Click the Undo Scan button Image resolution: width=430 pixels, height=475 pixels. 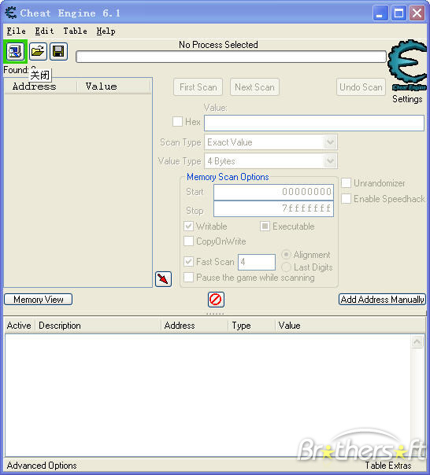(x=361, y=87)
